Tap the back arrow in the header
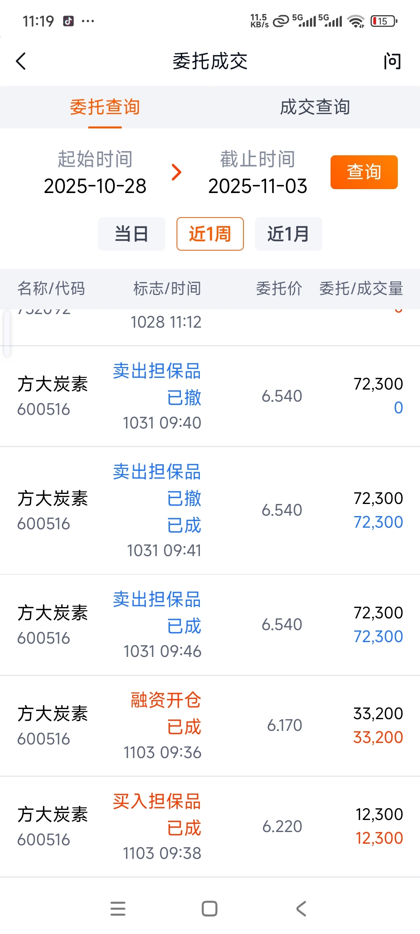This screenshot has height=934, width=420. point(21,61)
